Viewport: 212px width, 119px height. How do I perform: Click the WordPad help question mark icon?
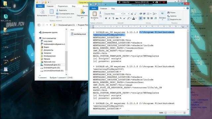188,8
